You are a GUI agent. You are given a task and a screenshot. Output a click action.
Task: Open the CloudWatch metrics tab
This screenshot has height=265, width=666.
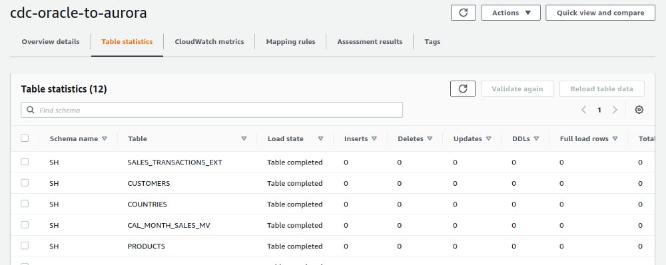(209, 42)
